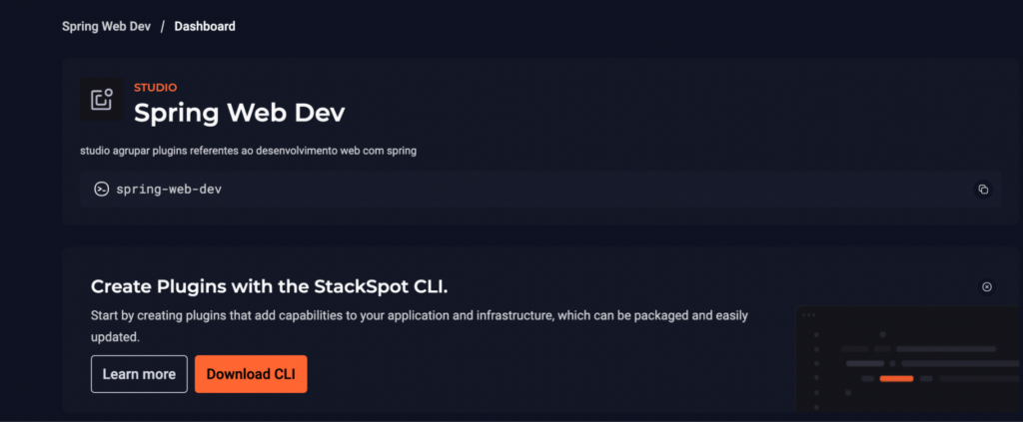Click the terminal icon beside spring-web-dev

click(101, 190)
